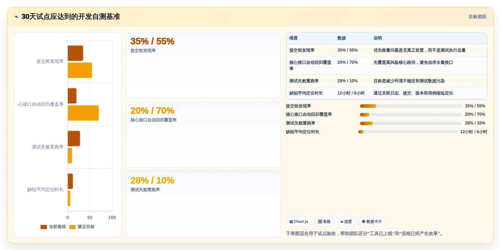The width and height of the screenshot is (501, 250).
Task: Click the 提交前发现率 chart axis label
Action: click(50, 61)
